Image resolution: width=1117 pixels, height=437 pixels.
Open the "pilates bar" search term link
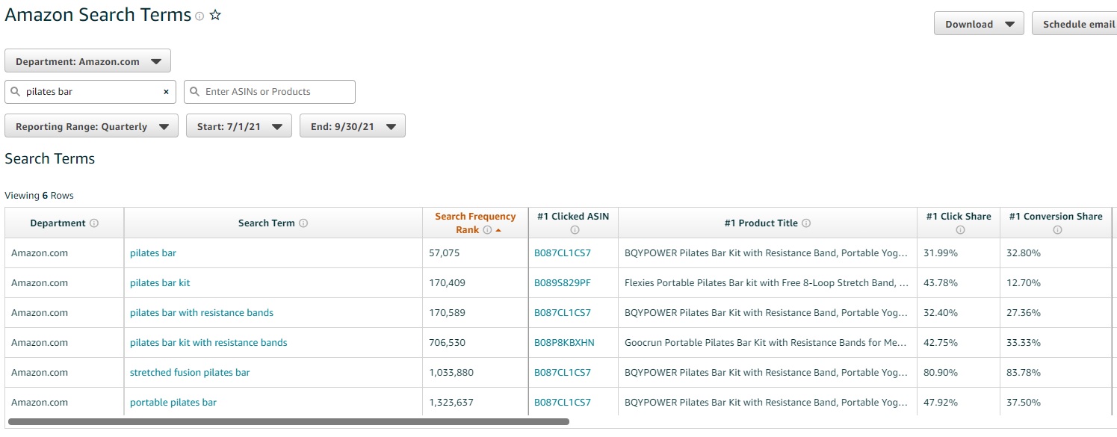[153, 253]
